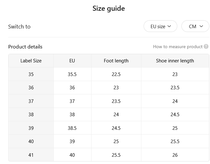Click the EU size chevron arrow
The width and height of the screenshot is (210, 164).
point(169,26)
